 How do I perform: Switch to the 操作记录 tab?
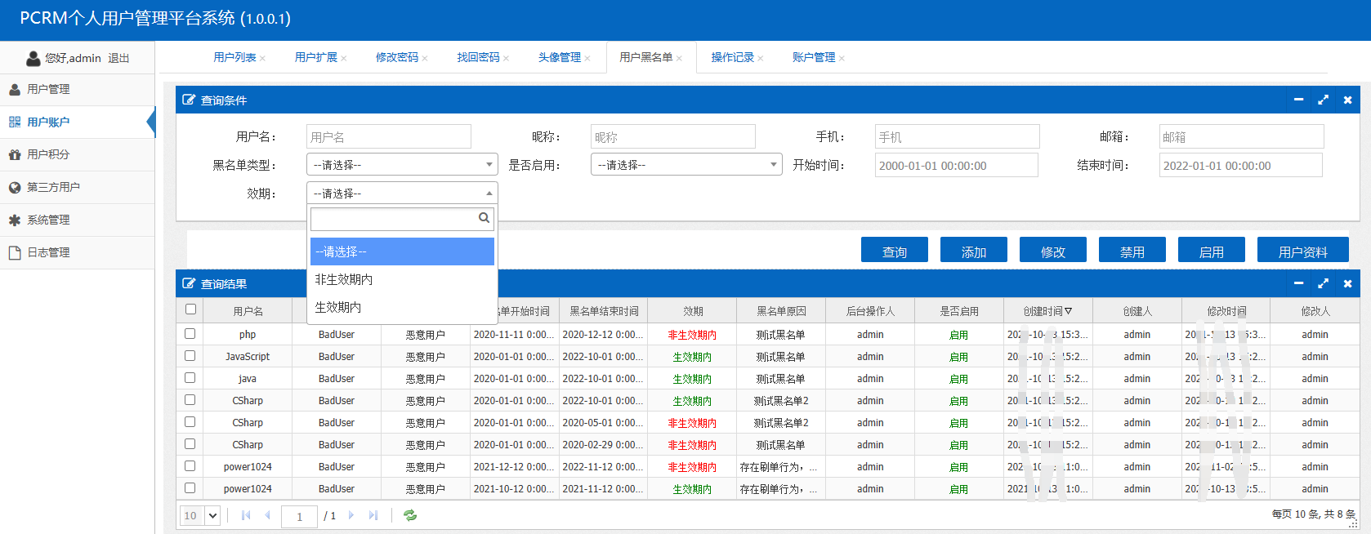click(x=732, y=57)
